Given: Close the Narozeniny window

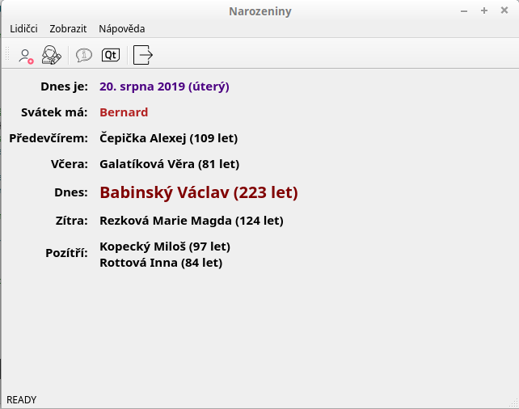Looking at the screenshot, I should click(x=504, y=11).
